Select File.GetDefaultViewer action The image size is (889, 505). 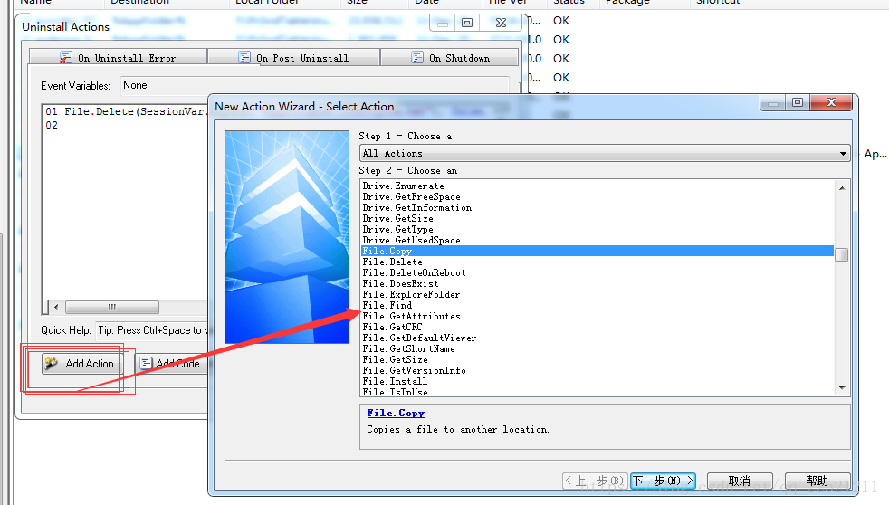[x=419, y=338]
